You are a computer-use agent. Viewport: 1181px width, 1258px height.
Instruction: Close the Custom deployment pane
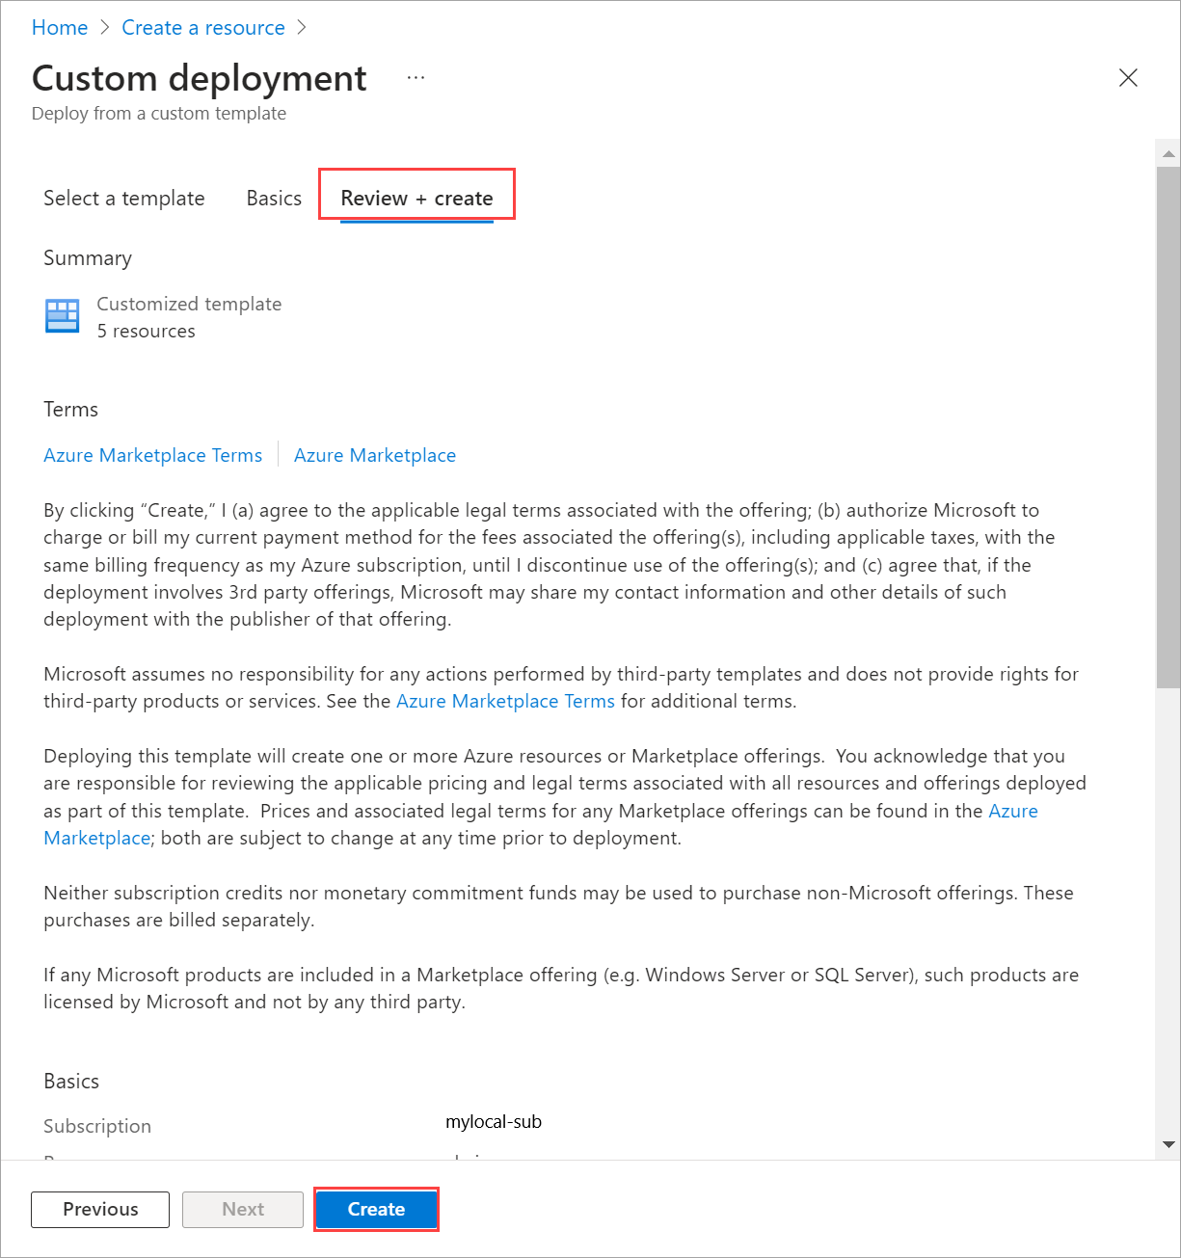coord(1128,77)
